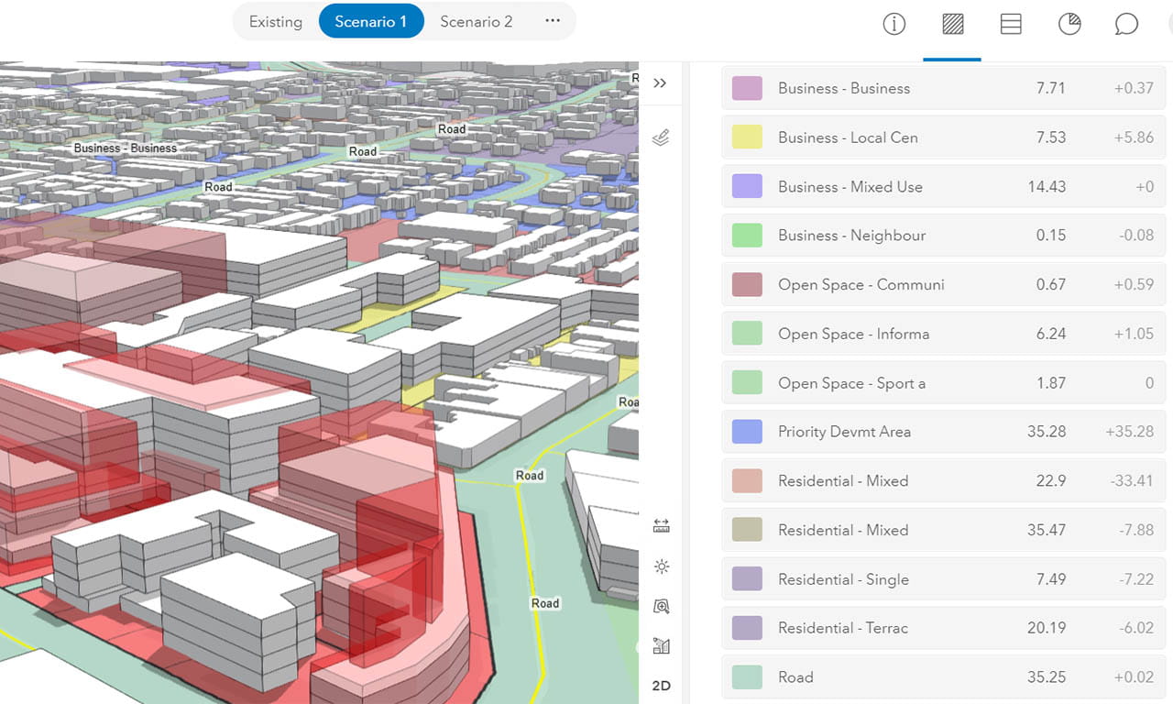Open the more scenarios ellipsis menu
This screenshot has height=704, width=1173.
552,21
